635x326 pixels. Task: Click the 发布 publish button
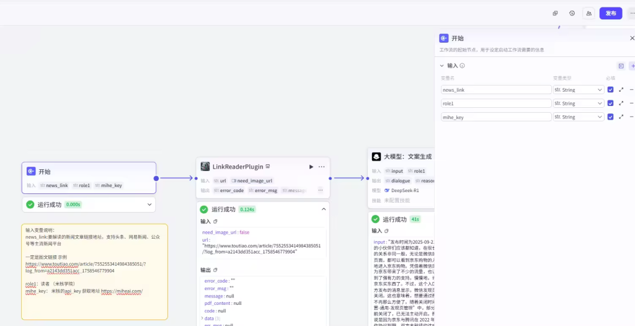click(610, 13)
